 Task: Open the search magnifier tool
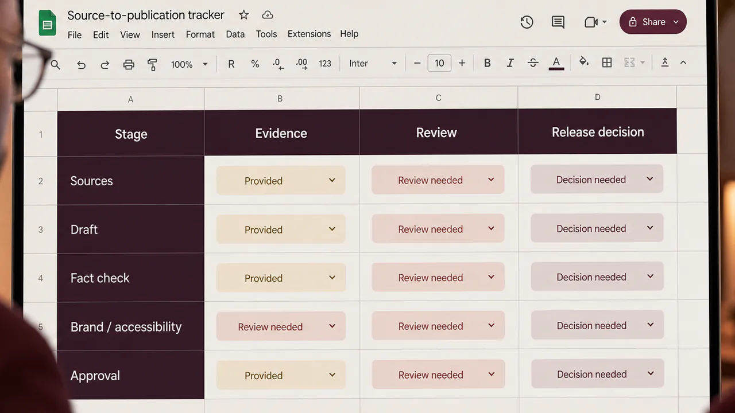(56, 65)
